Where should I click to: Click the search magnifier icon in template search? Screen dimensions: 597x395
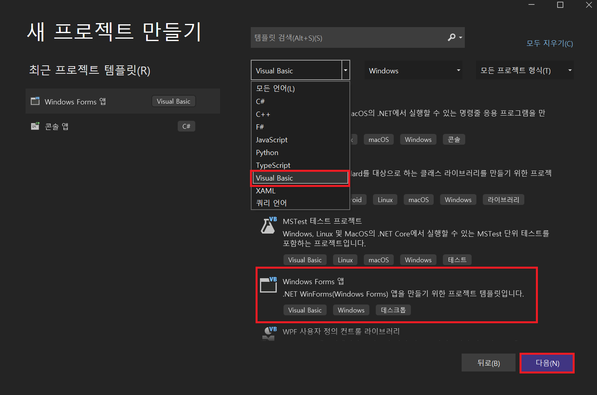451,37
